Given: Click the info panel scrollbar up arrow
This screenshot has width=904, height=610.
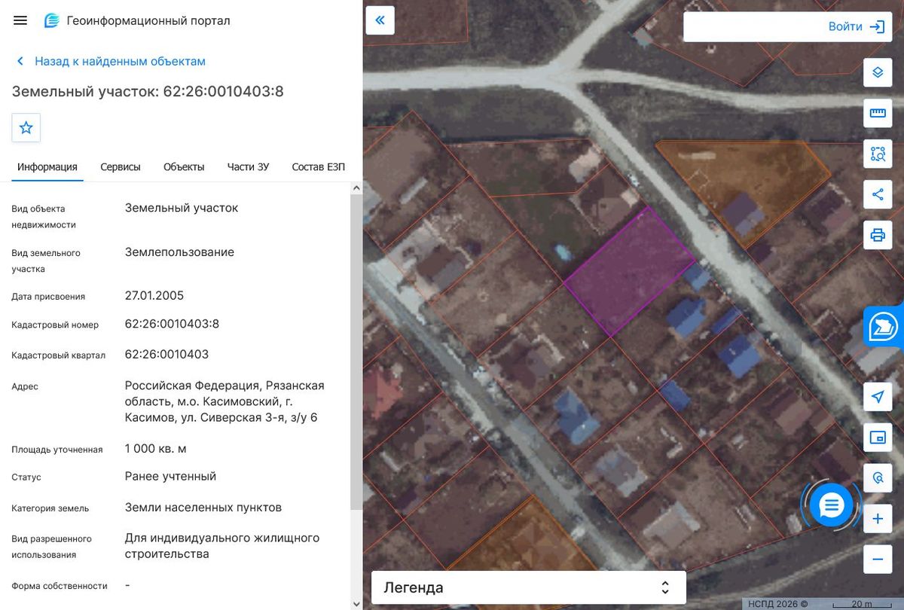Looking at the screenshot, I should 356,188.
